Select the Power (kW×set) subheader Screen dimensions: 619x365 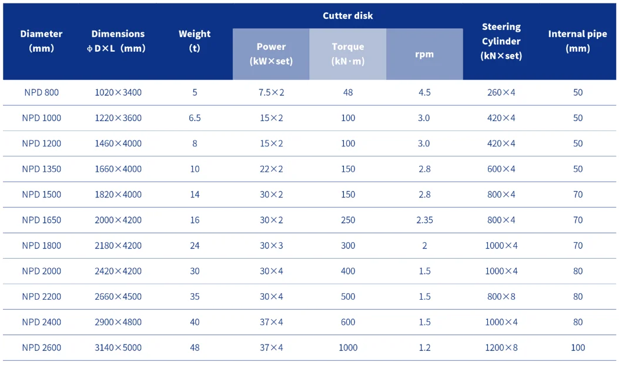click(x=271, y=53)
